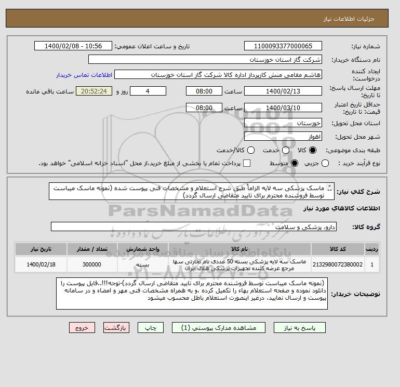Click the response deadline date 1400/02/13 field
400x387 pixels.
tap(283, 91)
